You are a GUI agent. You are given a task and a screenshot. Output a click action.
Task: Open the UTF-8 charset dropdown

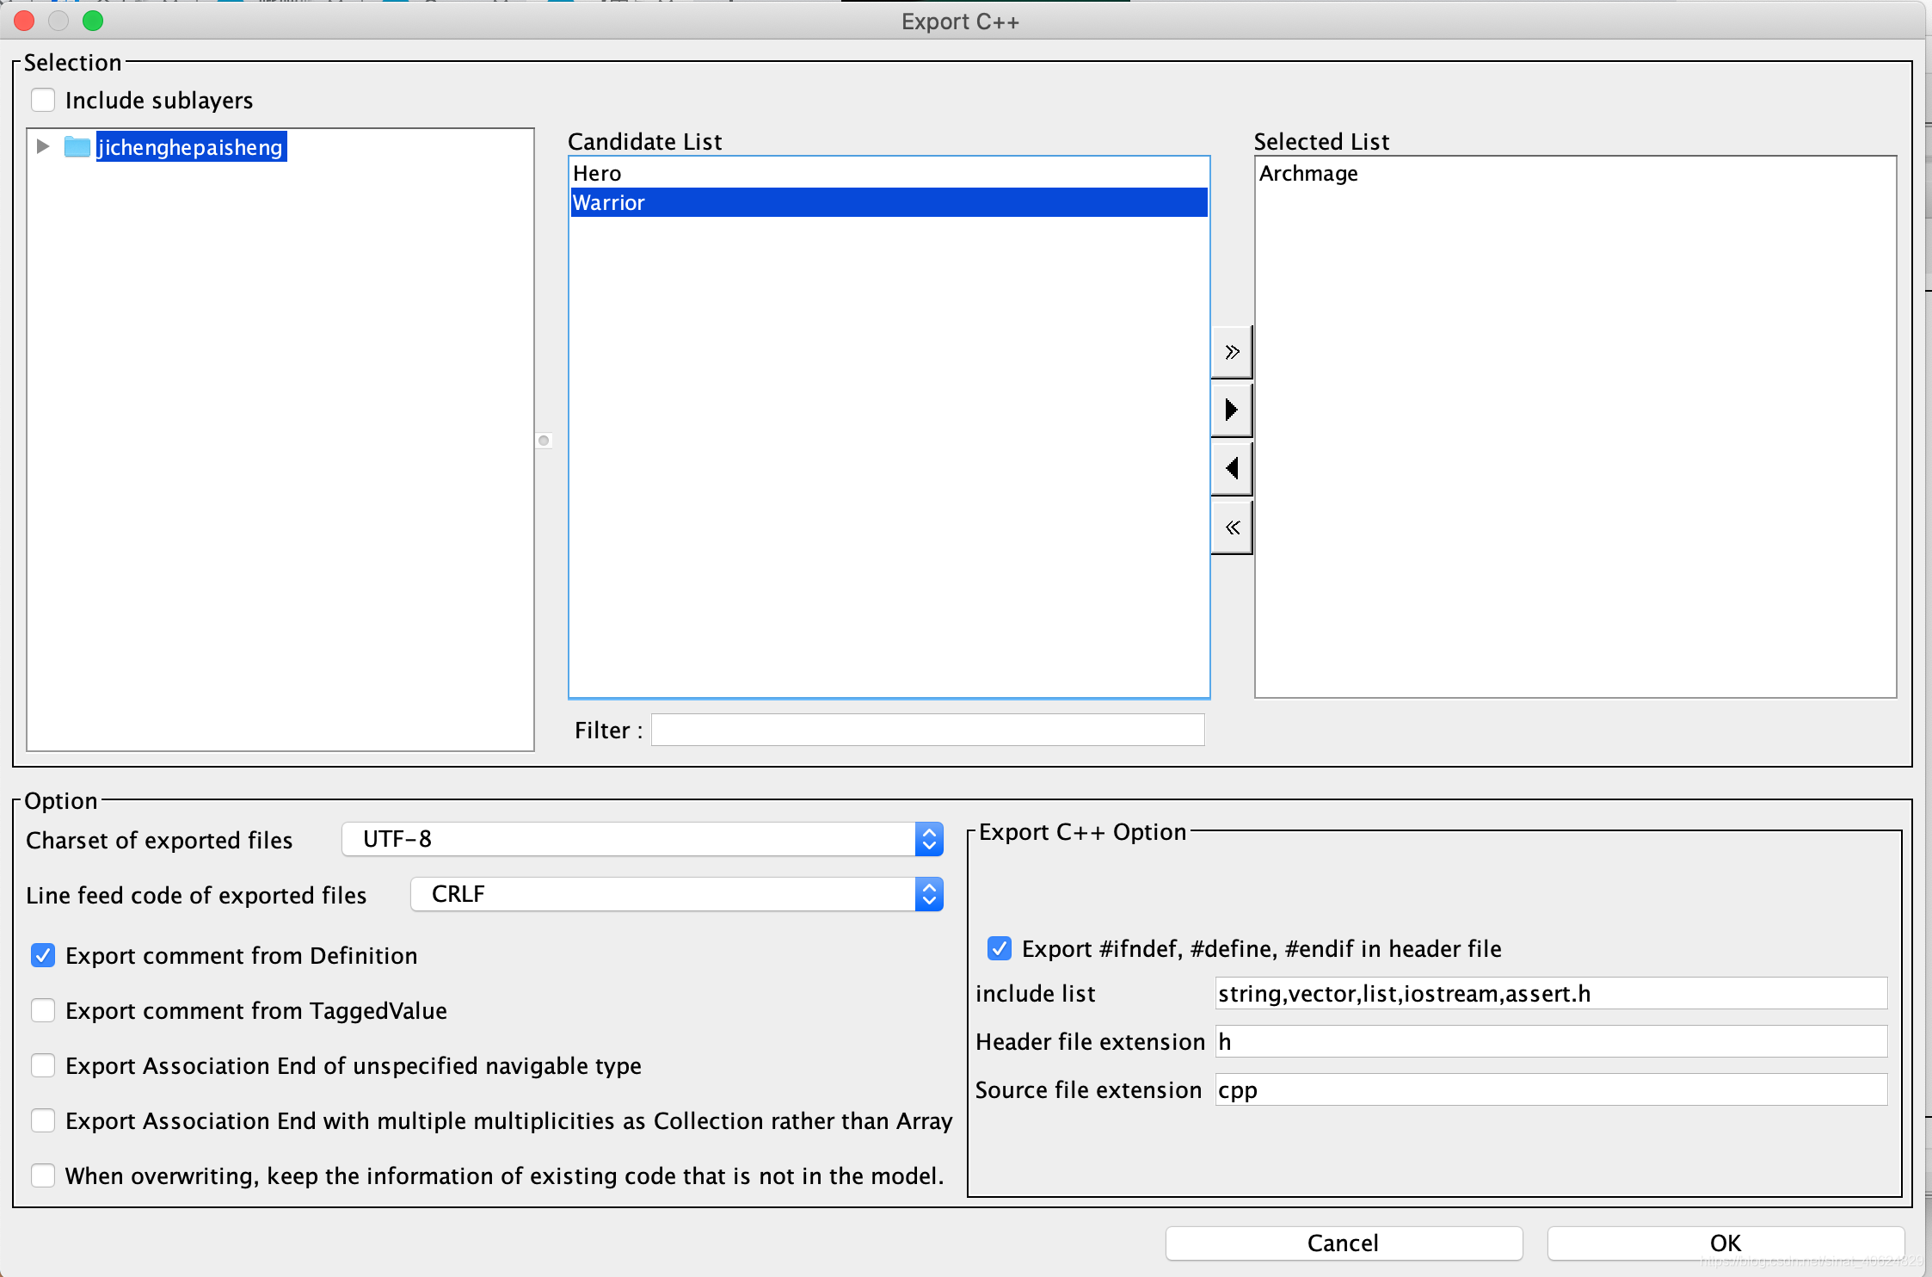tap(642, 840)
